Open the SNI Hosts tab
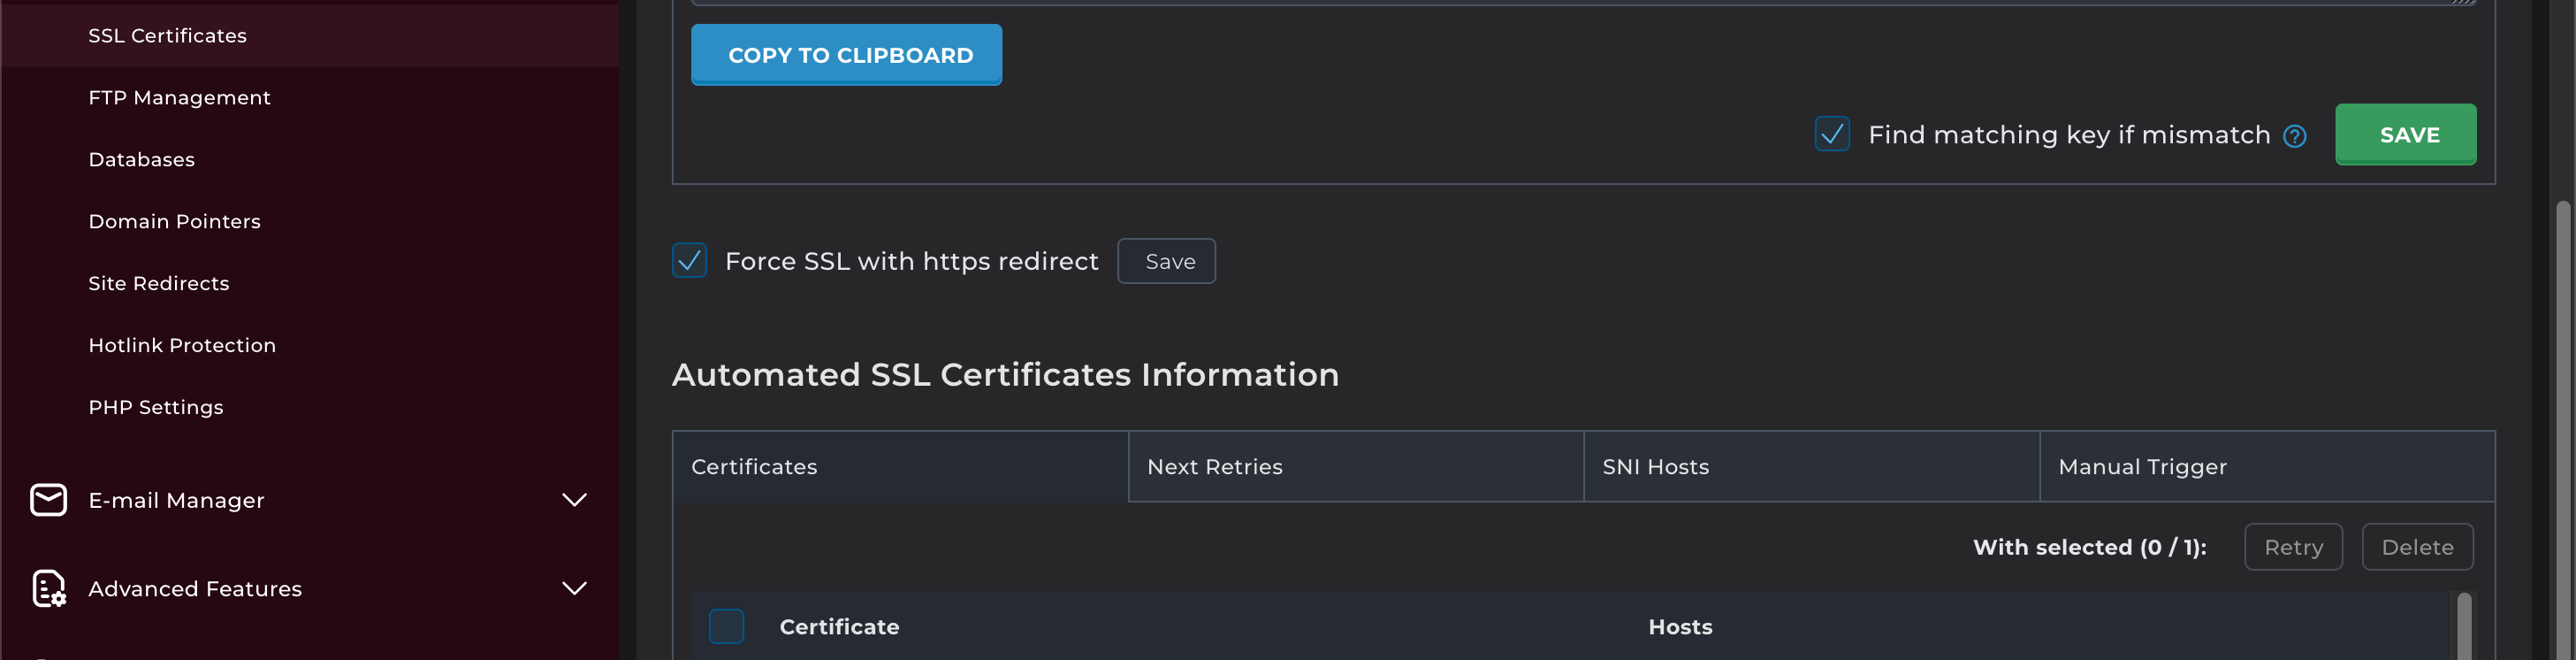This screenshot has height=660, width=2576. tap(1810, 467)
